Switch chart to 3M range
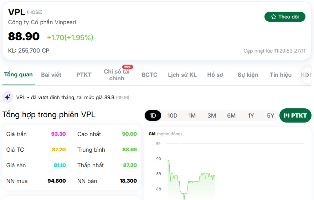This screenshot has height=200, width=314. [212, 115]
